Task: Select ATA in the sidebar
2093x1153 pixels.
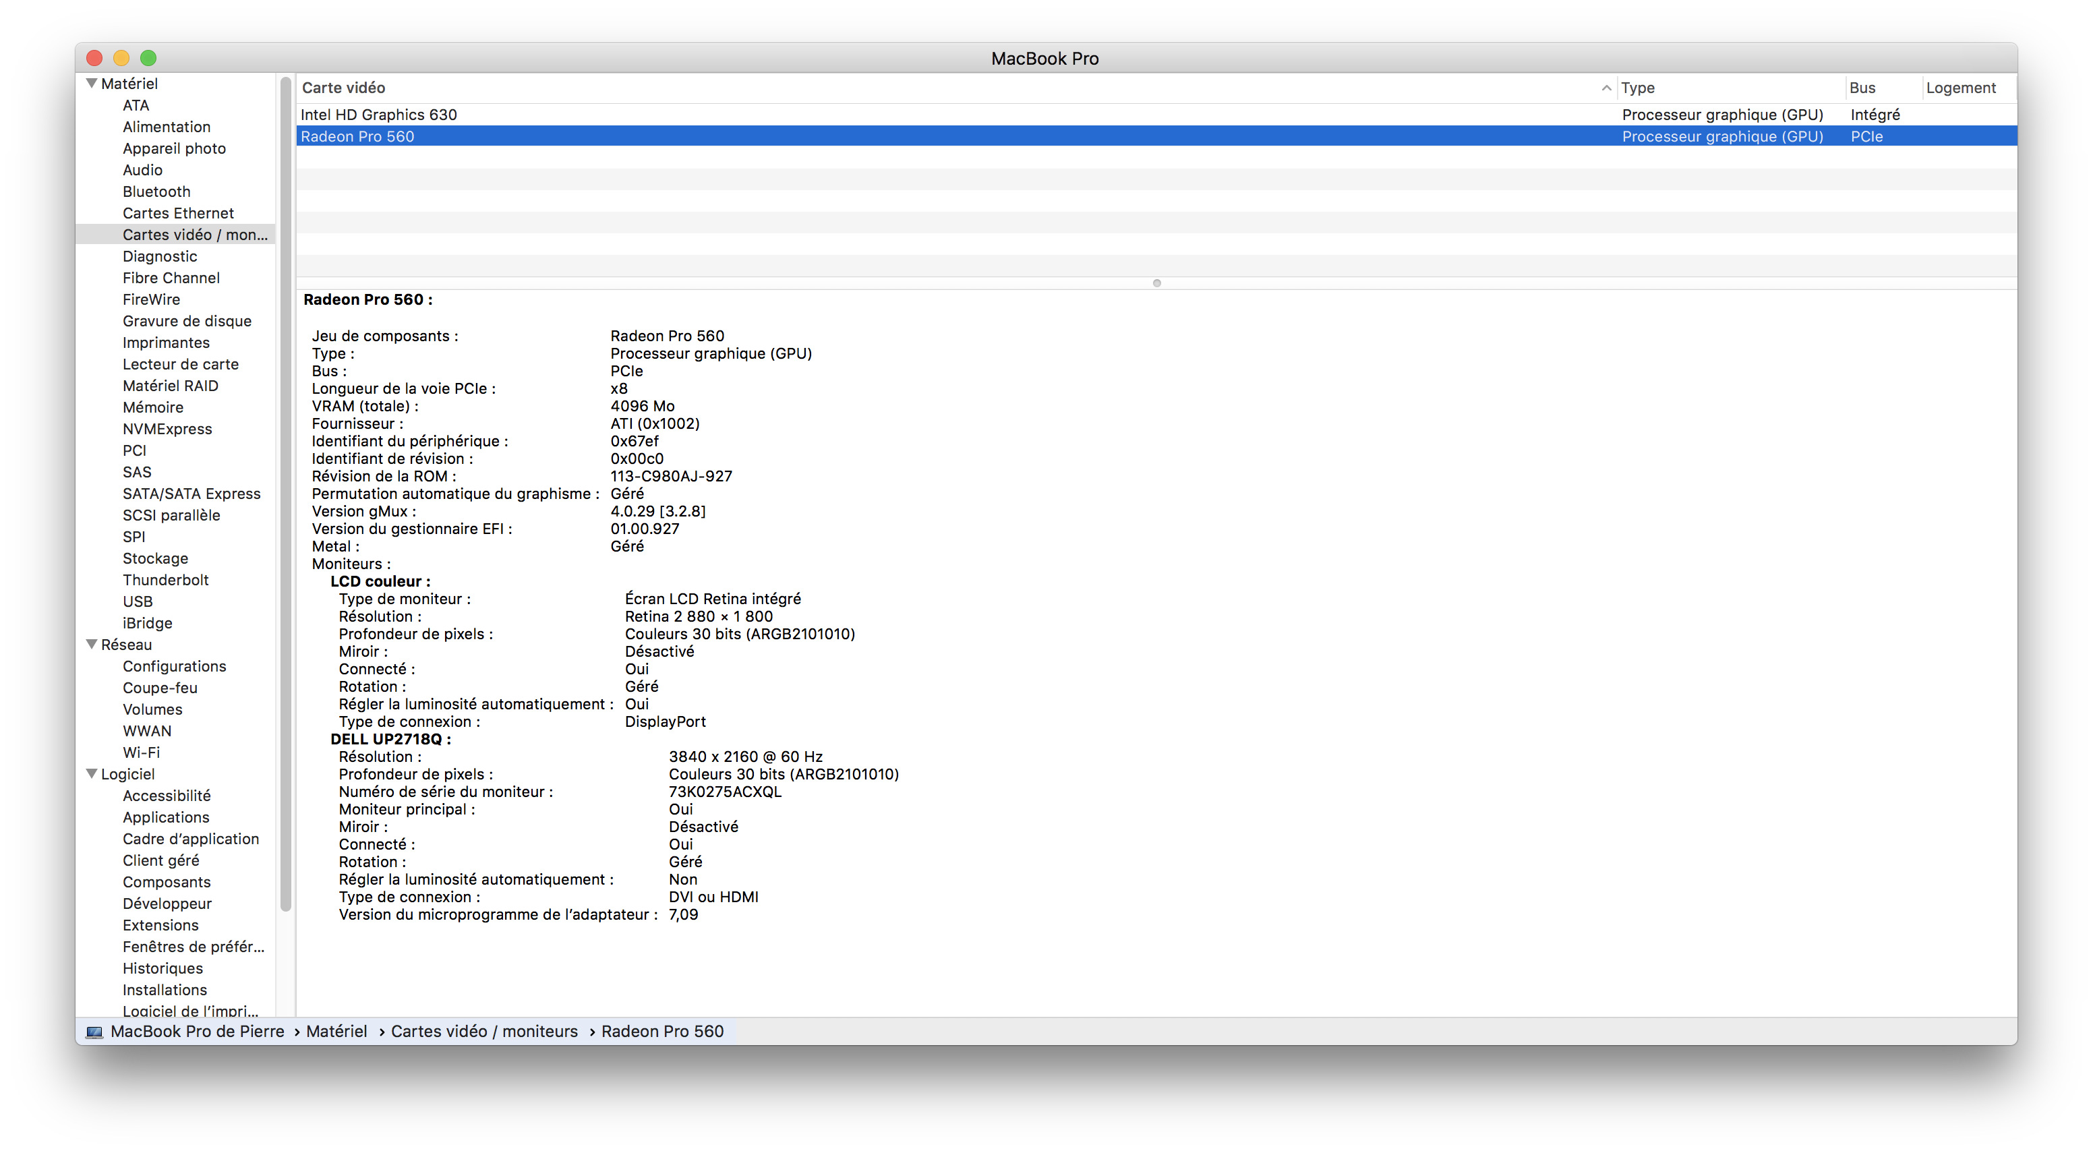Action: (136, 105)
